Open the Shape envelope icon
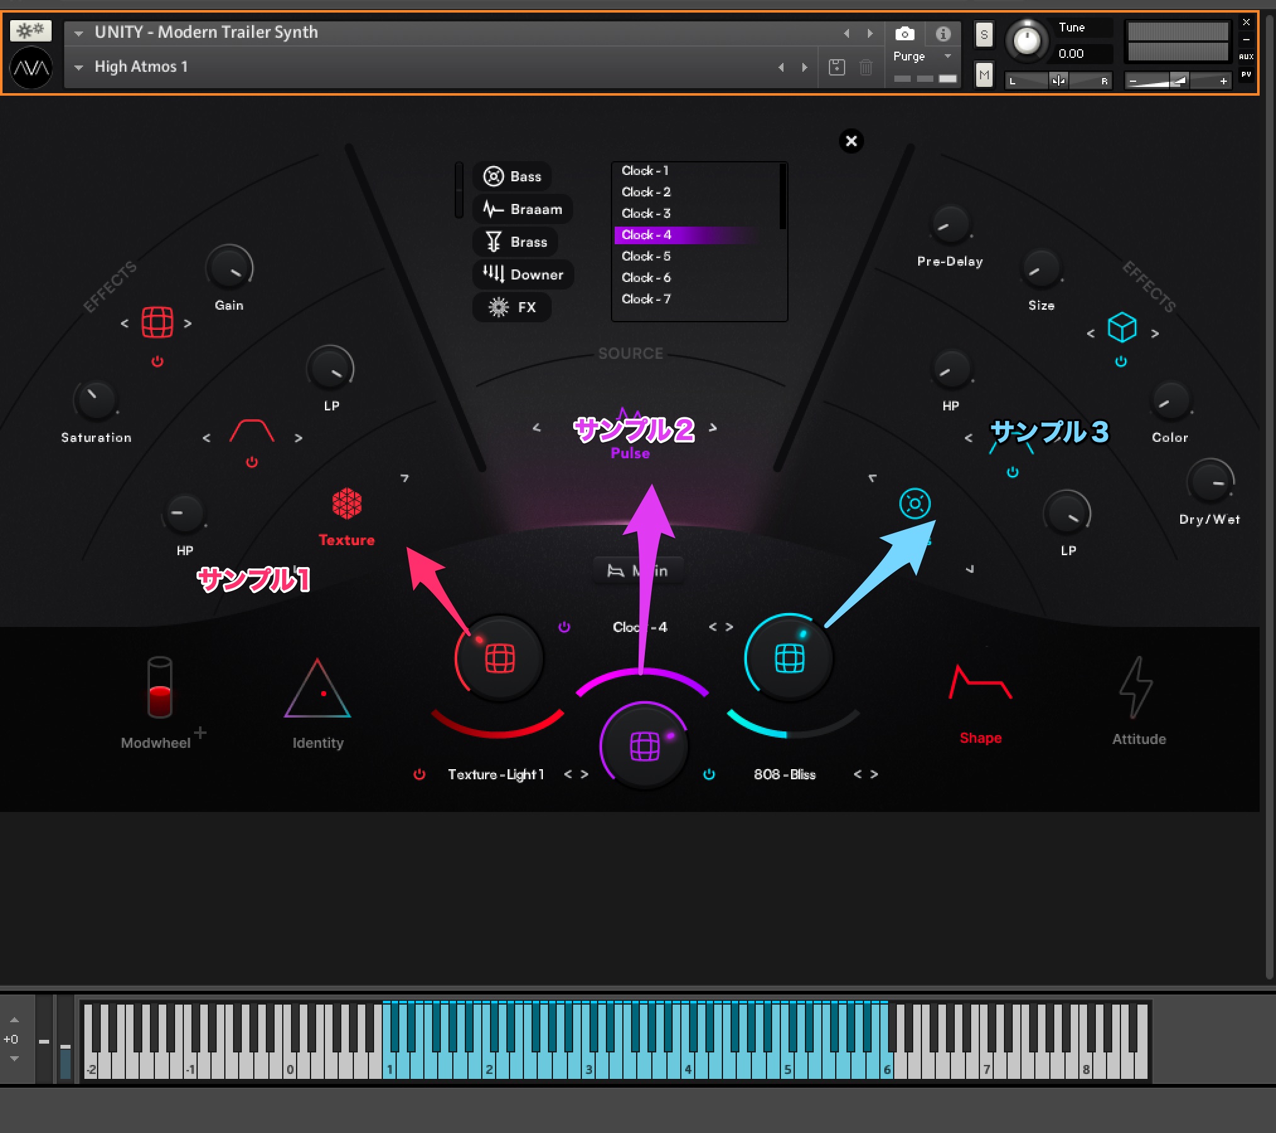This screenshot has height=1133, width=1276. 979,683
